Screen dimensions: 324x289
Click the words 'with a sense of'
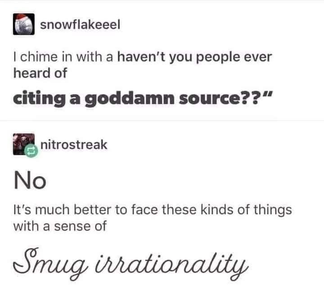(60, 226)
